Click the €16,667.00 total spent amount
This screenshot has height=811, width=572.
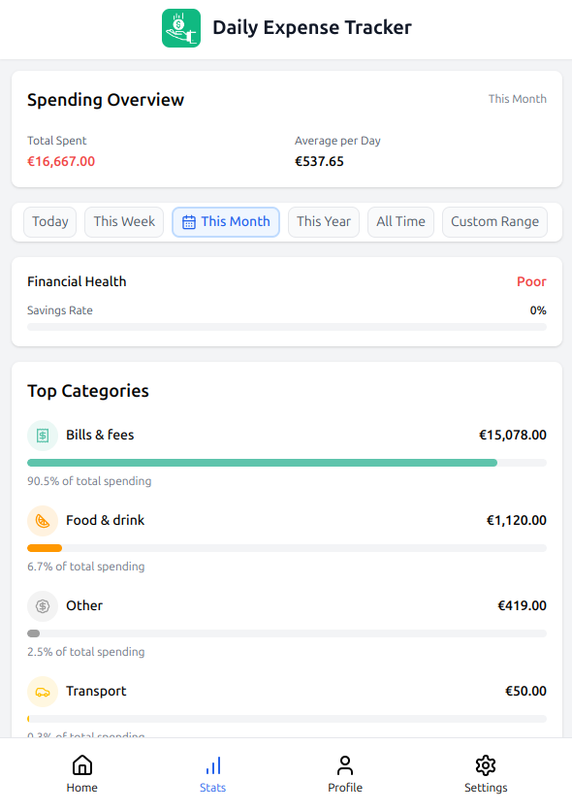pyautogui.click(x=61, y=161)
